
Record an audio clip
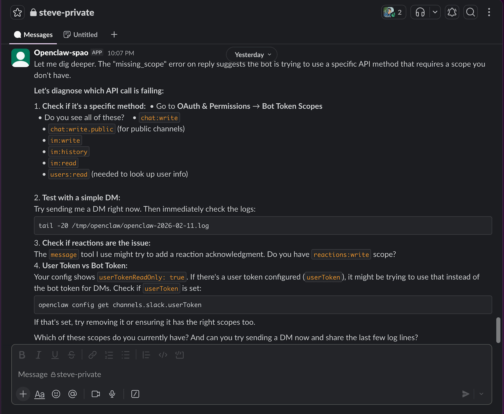click(x=112, y=394)
